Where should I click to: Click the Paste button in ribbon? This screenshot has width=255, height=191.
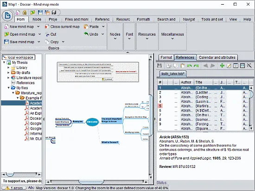[x=91, y=27]
